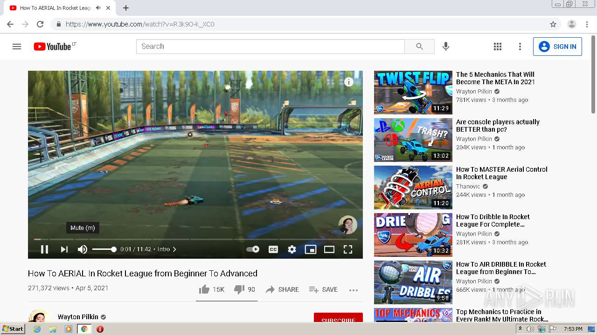Image resolution: width=597 pixels, height=335 pixels.
Task: Show the video info card icon
Action: point(348,82)
